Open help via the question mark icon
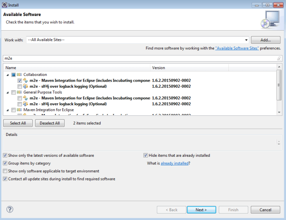 pyautogui.click(x=10, y=209)
